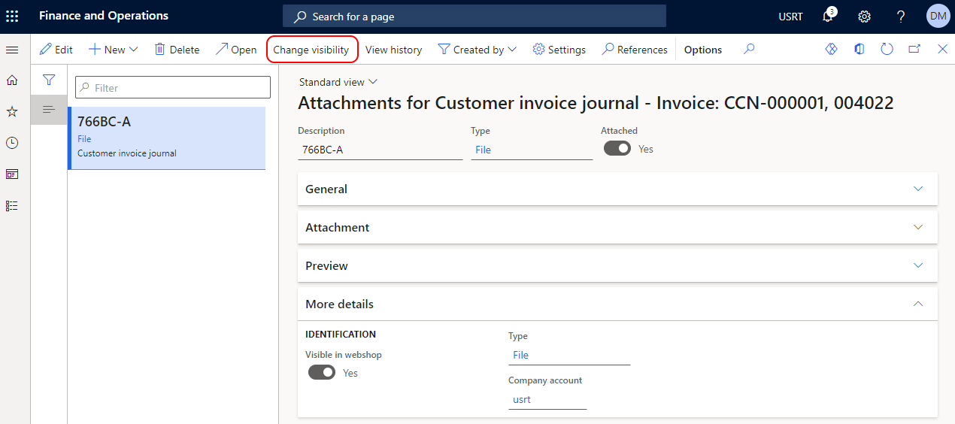Open the Created by filter dropdown
The image size is (955, 424).
tap(477, 50)
